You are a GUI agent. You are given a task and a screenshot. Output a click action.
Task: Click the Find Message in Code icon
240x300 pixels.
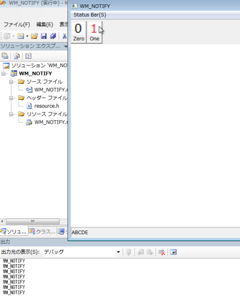129,252
